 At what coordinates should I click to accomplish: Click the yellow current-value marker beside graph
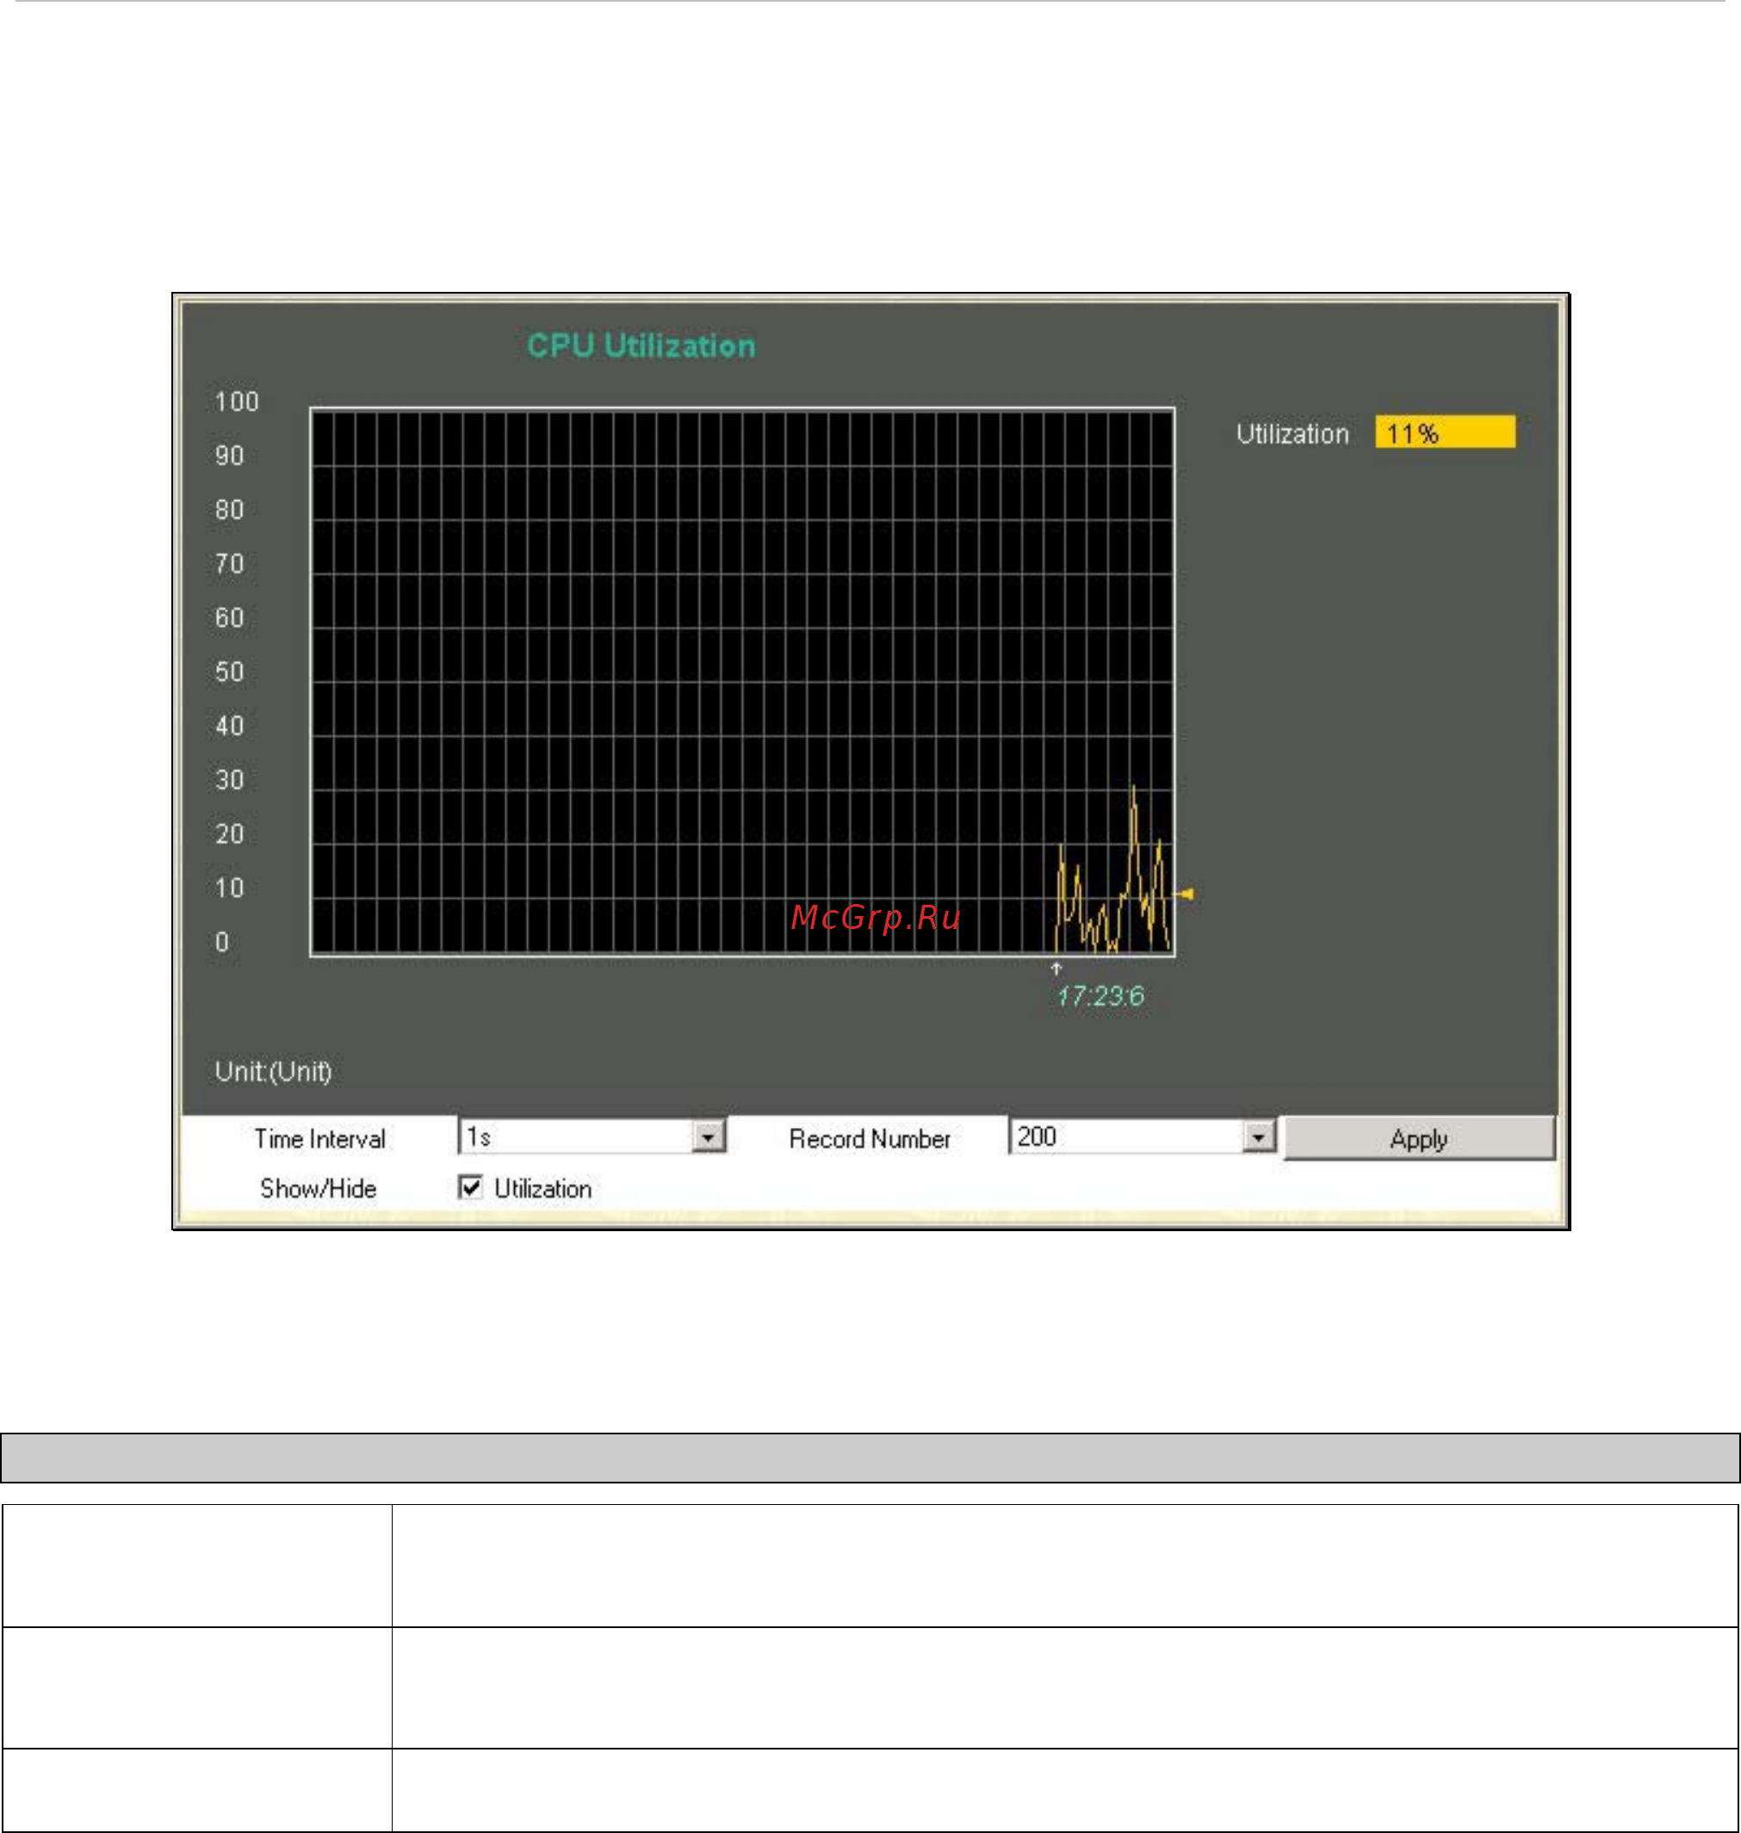[1183, 894]
